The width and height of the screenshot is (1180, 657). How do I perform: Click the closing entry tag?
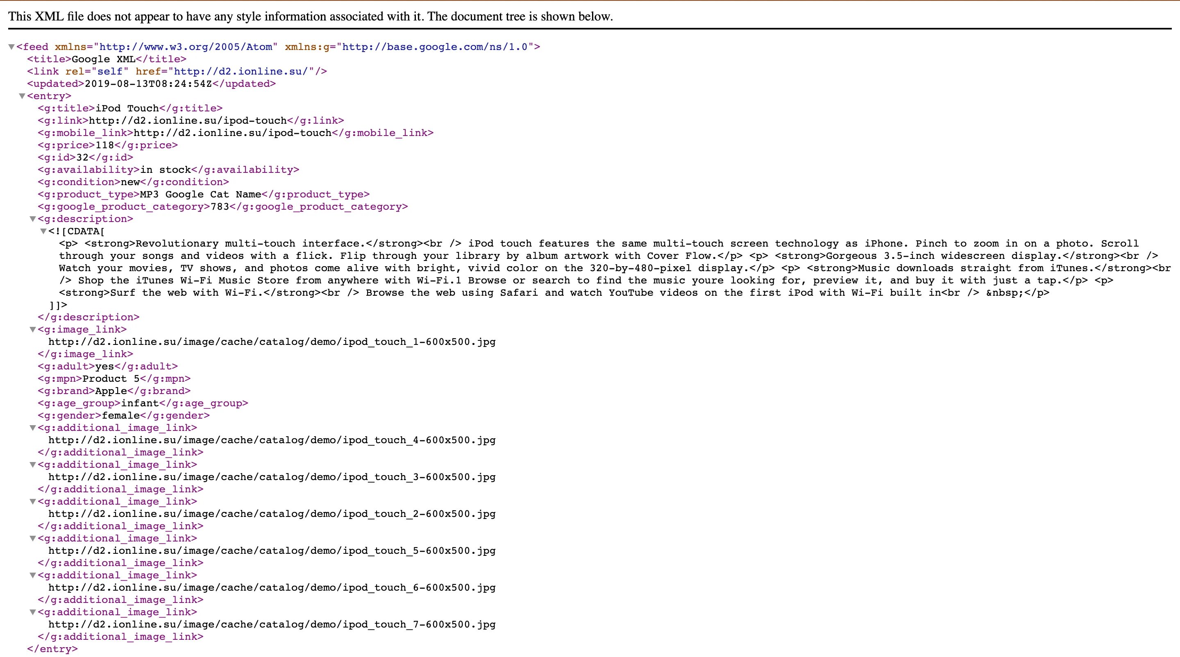(x=52, y=649)
